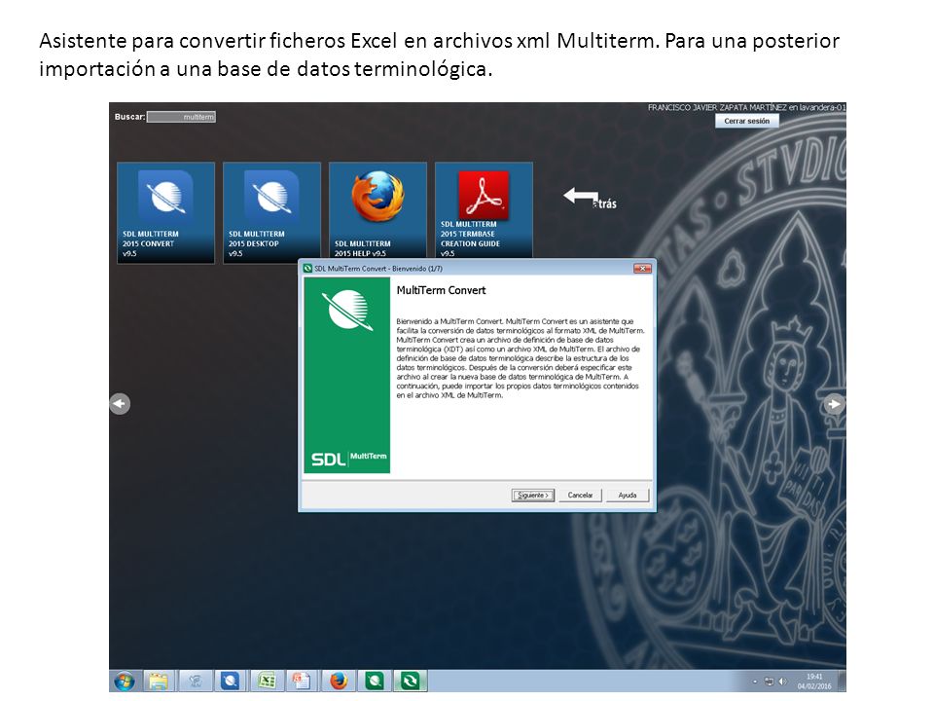Click Siguiente in the MultiTerm Convert wizard
Viewport: 934px width, 701px height.
point(532,496)
